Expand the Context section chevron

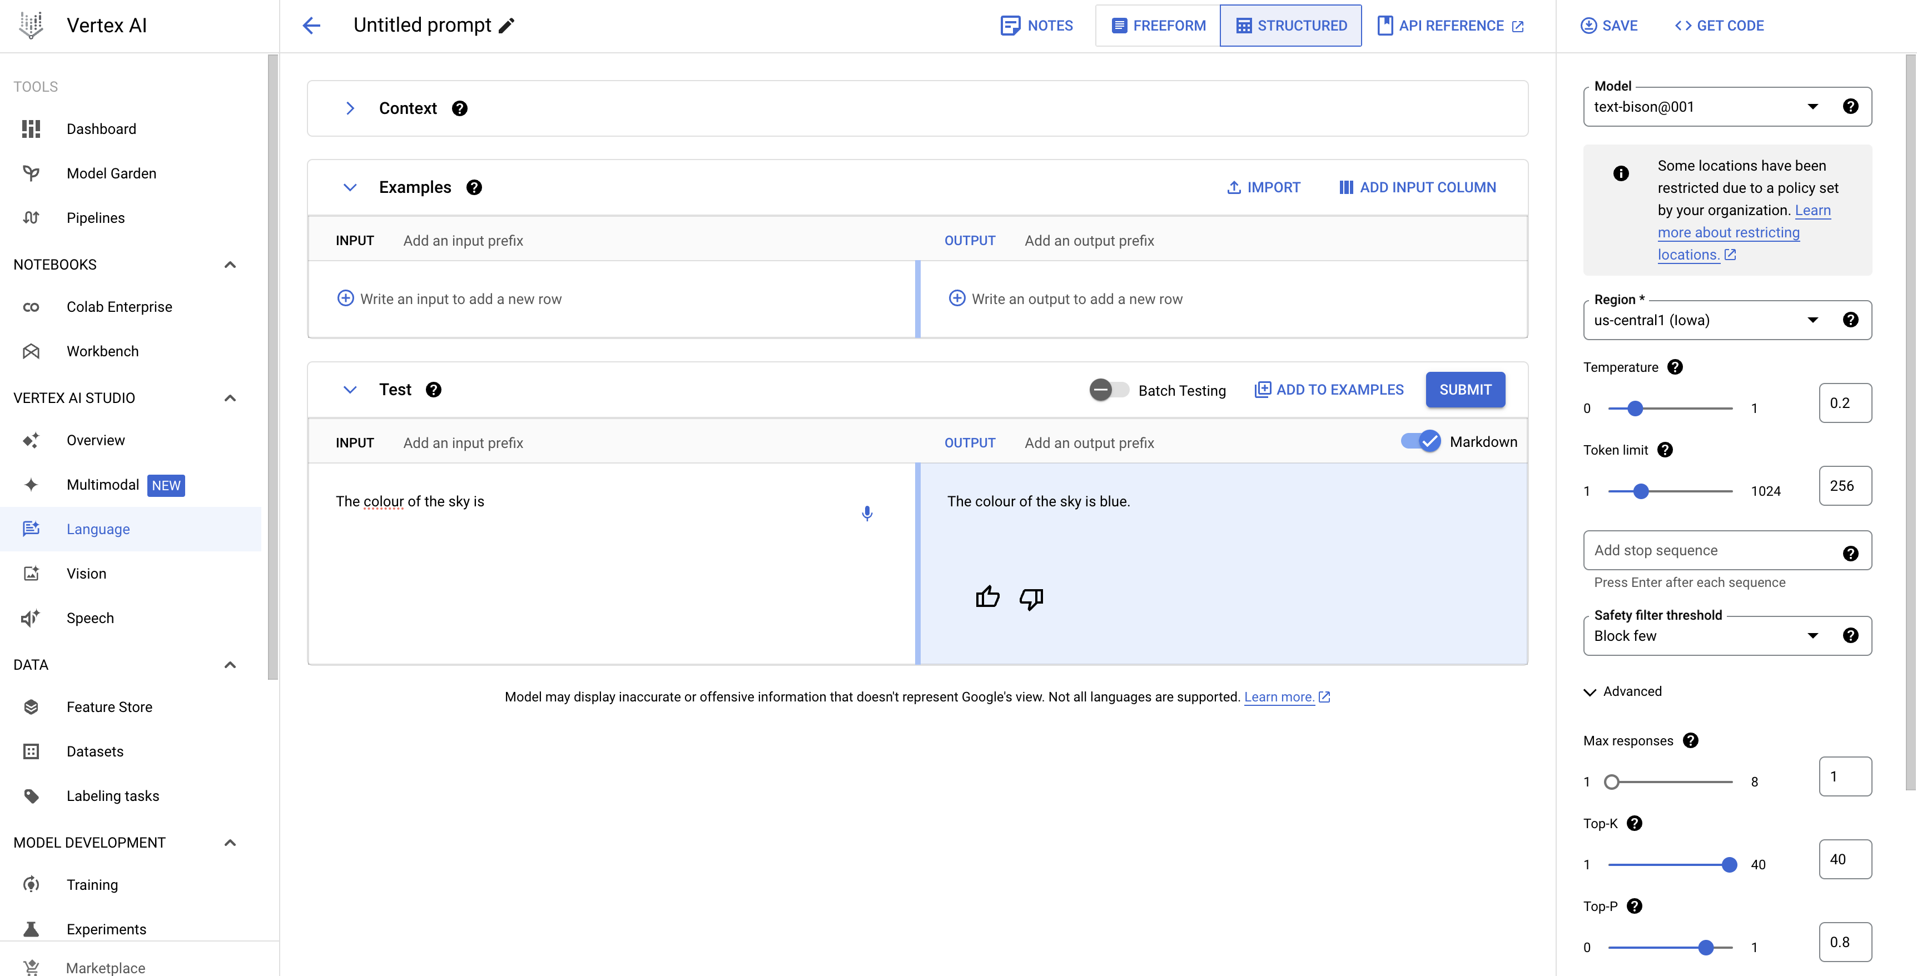pyautogui.click(x=350, y=108)
